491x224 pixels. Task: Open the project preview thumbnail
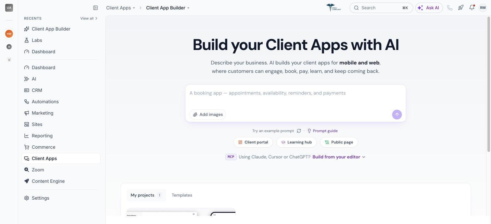(181, 212)
